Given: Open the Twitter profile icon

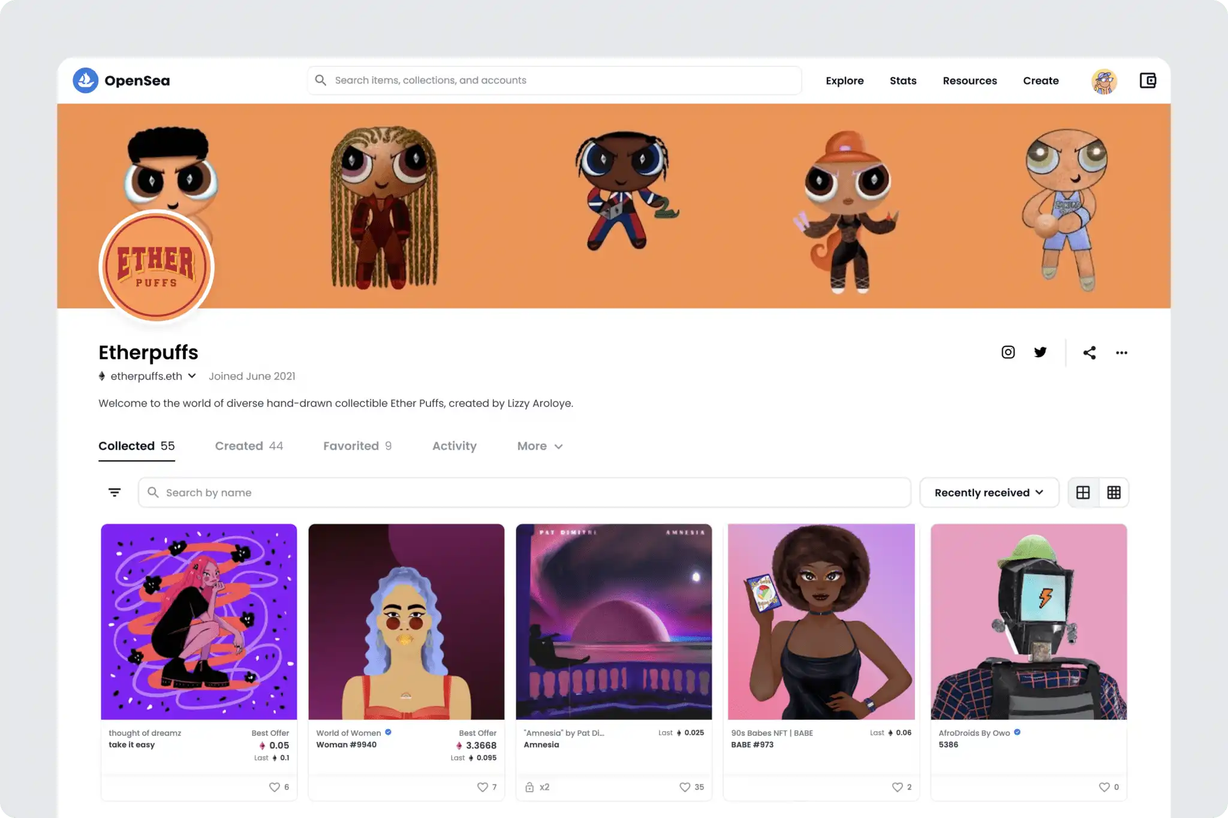Looking at the screenshot, I should [1040, 352].
